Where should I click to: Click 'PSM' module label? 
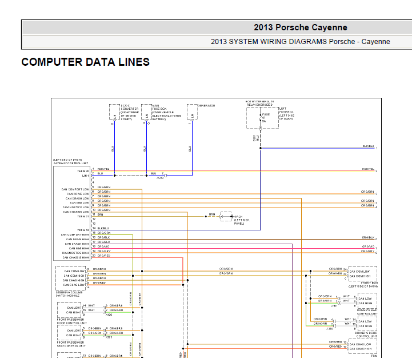click(x=374, y=356)
